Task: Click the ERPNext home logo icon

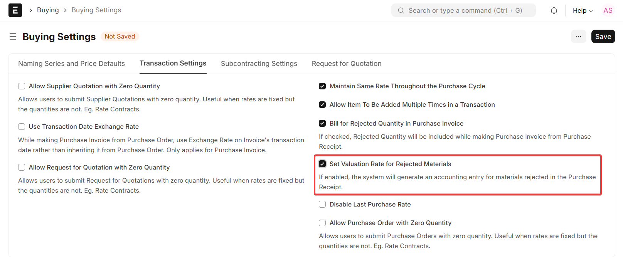Action: click(15, 10)
